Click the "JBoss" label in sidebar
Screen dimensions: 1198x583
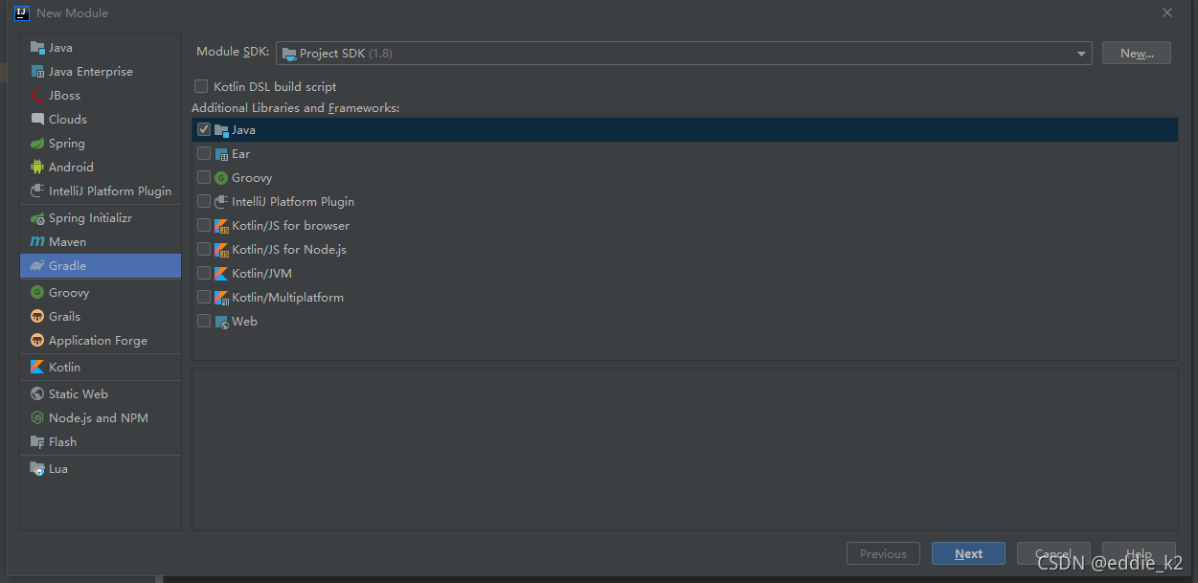[x=65, y=96]
